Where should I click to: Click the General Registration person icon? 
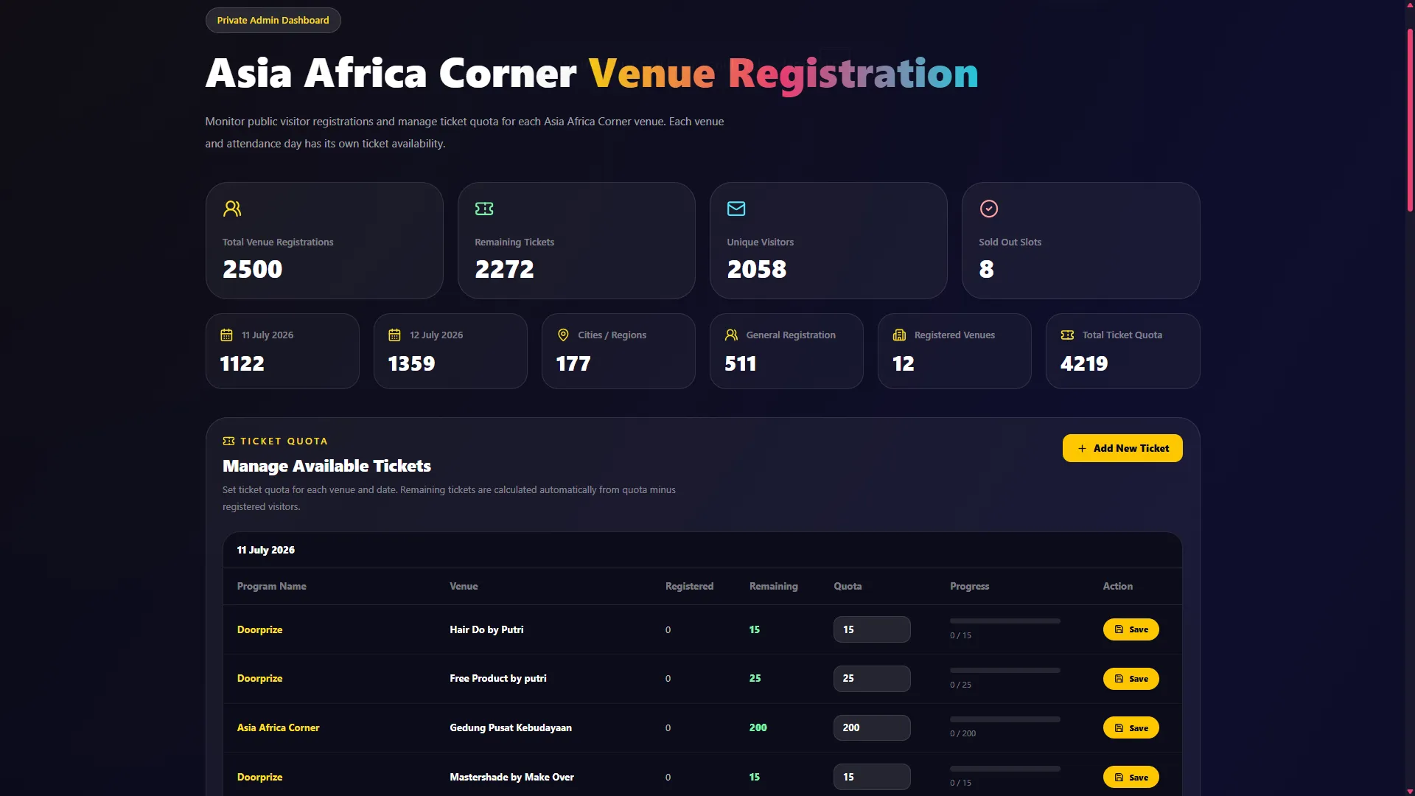point(731,335)
